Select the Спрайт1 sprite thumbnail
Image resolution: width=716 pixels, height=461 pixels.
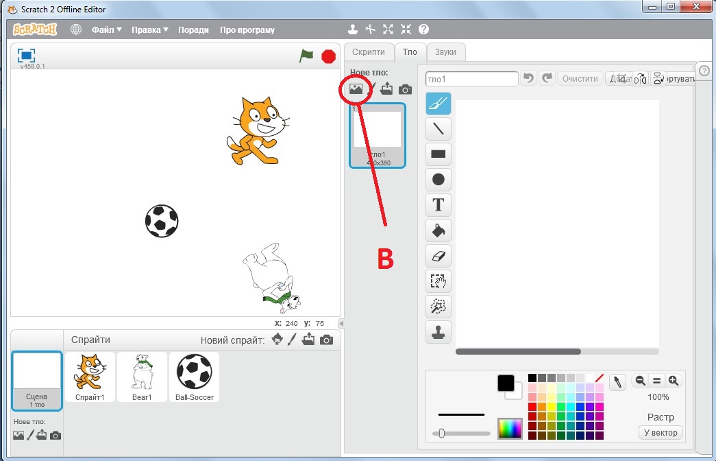tap(90, 377)
